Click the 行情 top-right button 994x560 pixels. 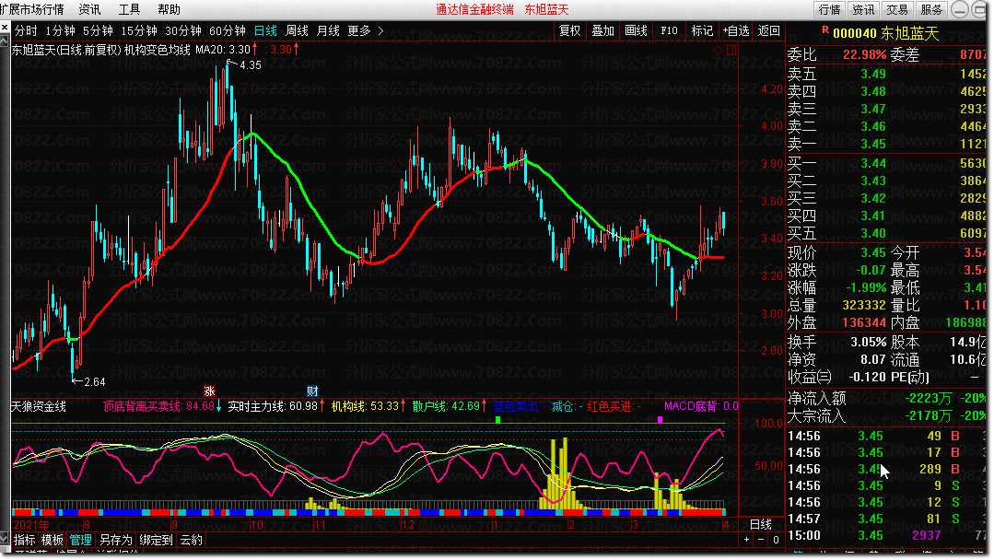pos(829,9)
